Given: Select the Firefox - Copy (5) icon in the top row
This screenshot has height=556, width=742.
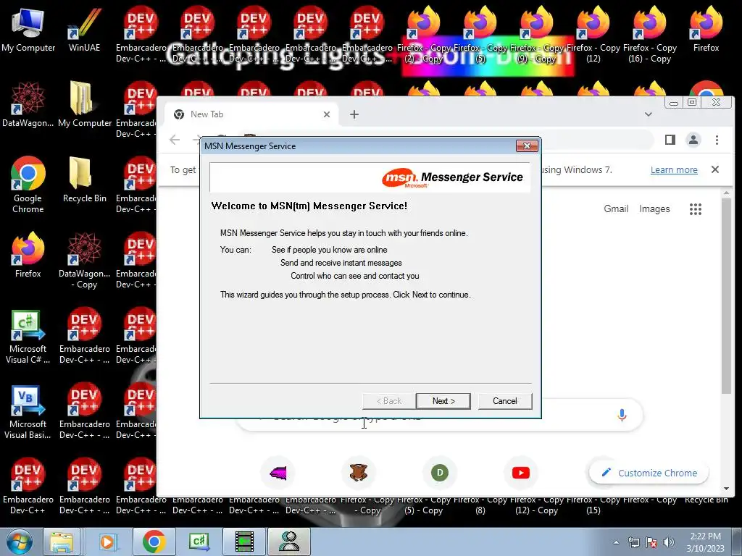Looking at the screenshot, I should [x=480, y=34].
